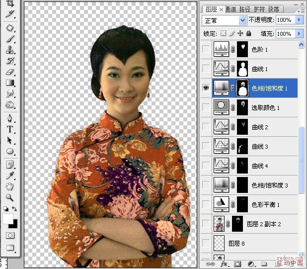The width and height of the screenshot is (307, 269).
Task: Open the 填充 slider arrow
Action: 299,33
